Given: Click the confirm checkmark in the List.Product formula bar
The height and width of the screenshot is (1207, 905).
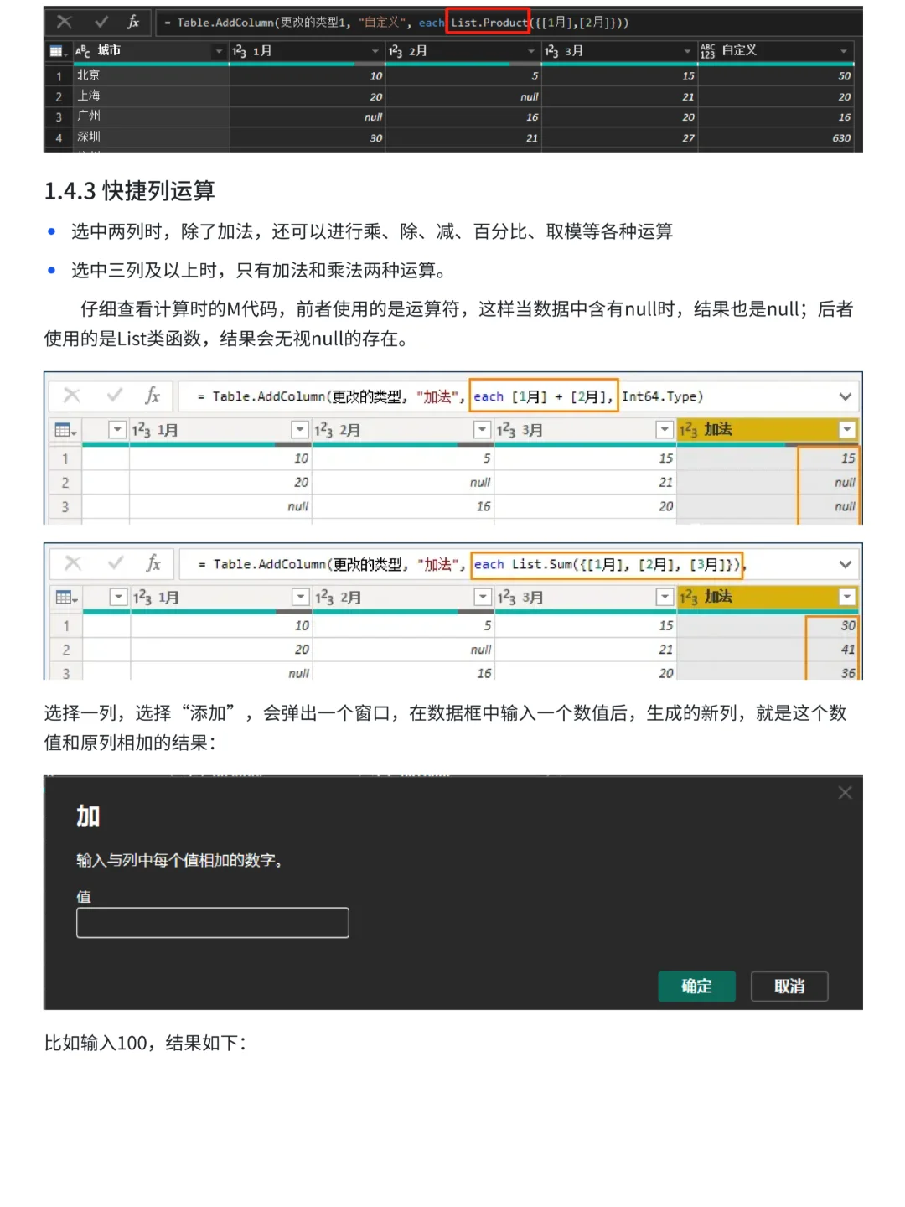Looking at the screenshot, I should pos(101,23).
